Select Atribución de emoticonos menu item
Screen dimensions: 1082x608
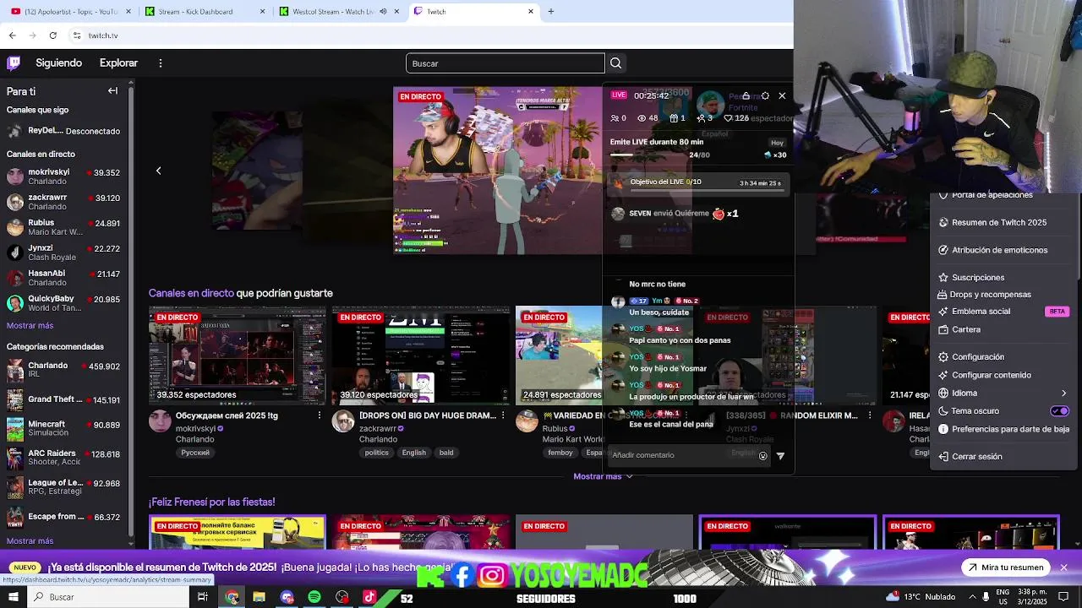click(x=1003, y=250)
